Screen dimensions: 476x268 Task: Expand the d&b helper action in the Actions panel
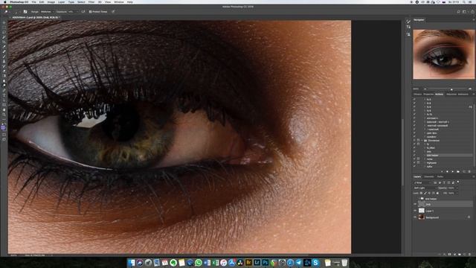click(x=425, y=156)
